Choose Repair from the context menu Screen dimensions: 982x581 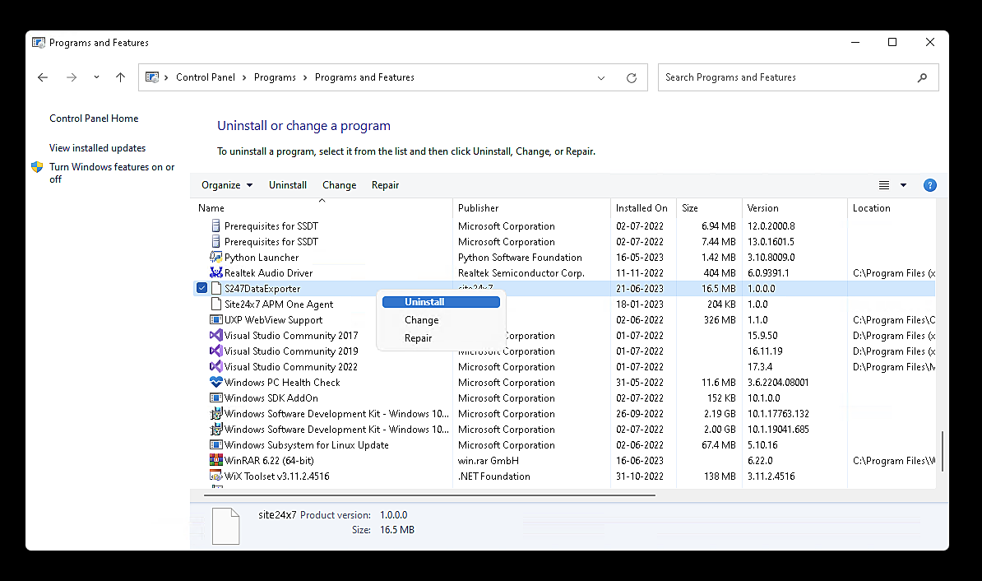(418, 337)
